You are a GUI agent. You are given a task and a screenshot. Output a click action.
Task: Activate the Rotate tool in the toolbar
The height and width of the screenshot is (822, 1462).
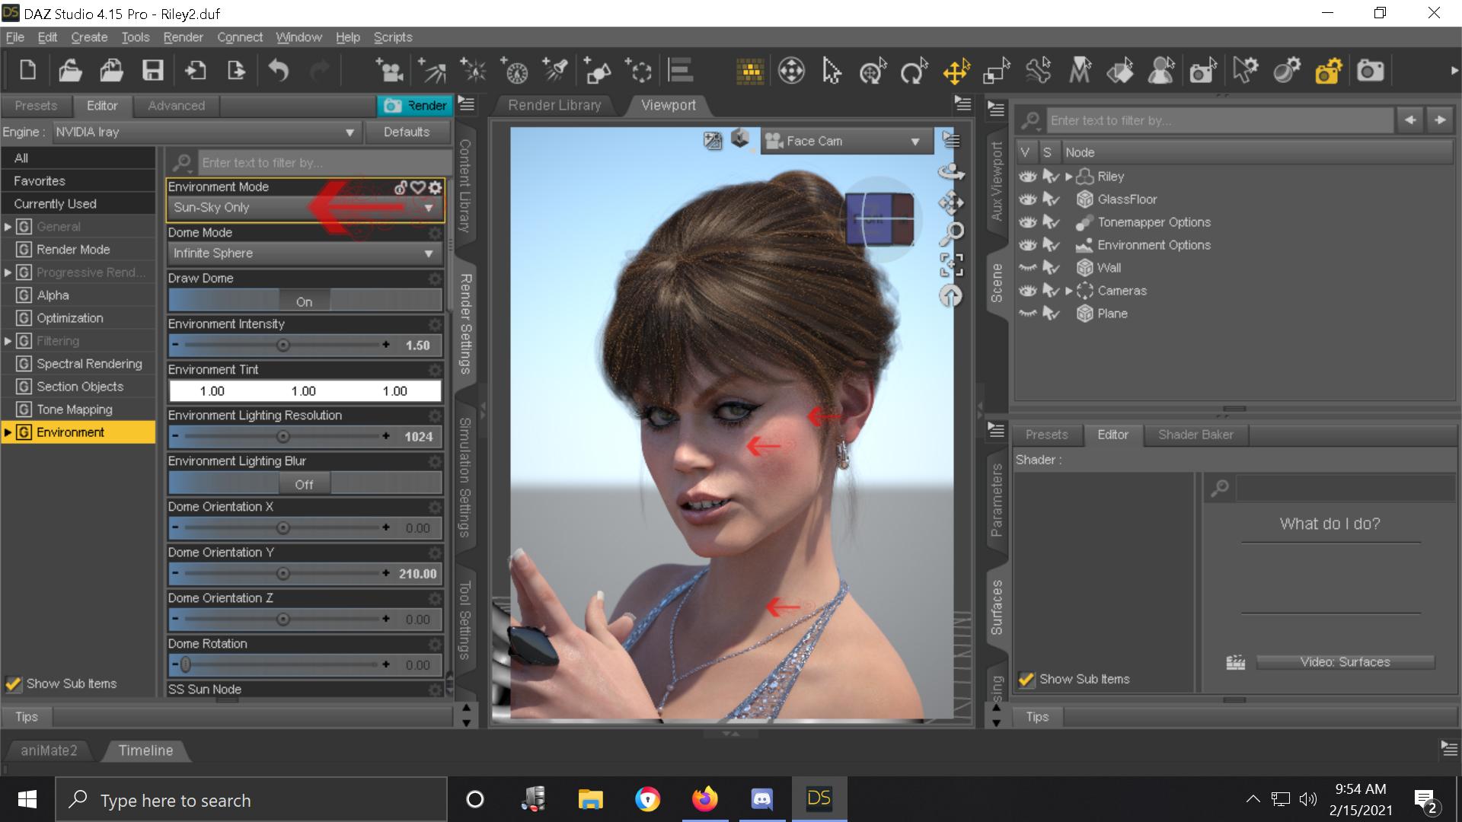(915, 70)
